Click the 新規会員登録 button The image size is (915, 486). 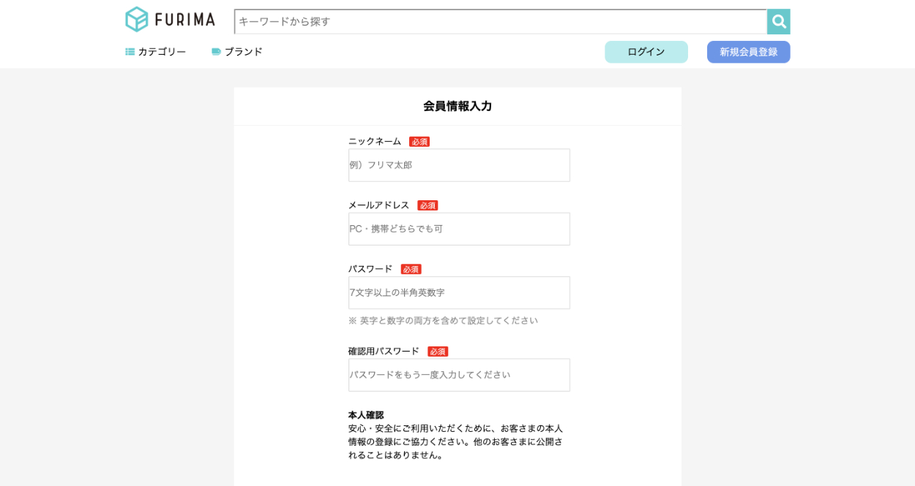tap(748, 52)
